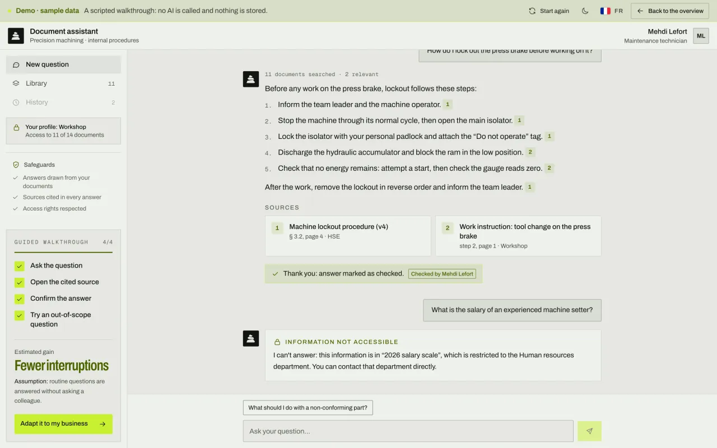Toggle the Confirm the answer checkbox
The image size is (717, 448).
20,298
